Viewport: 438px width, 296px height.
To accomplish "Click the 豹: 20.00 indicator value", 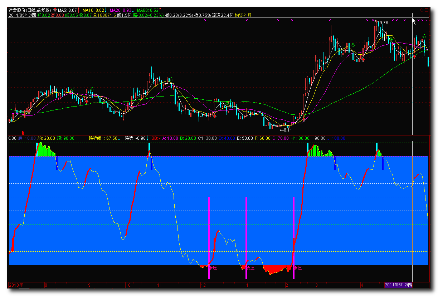I will (47, 138).
